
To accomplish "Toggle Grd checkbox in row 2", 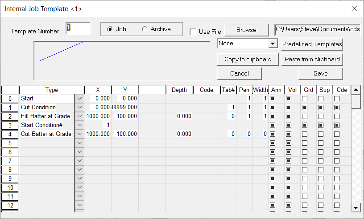I will pyautogui.click(x=305, y=116).
